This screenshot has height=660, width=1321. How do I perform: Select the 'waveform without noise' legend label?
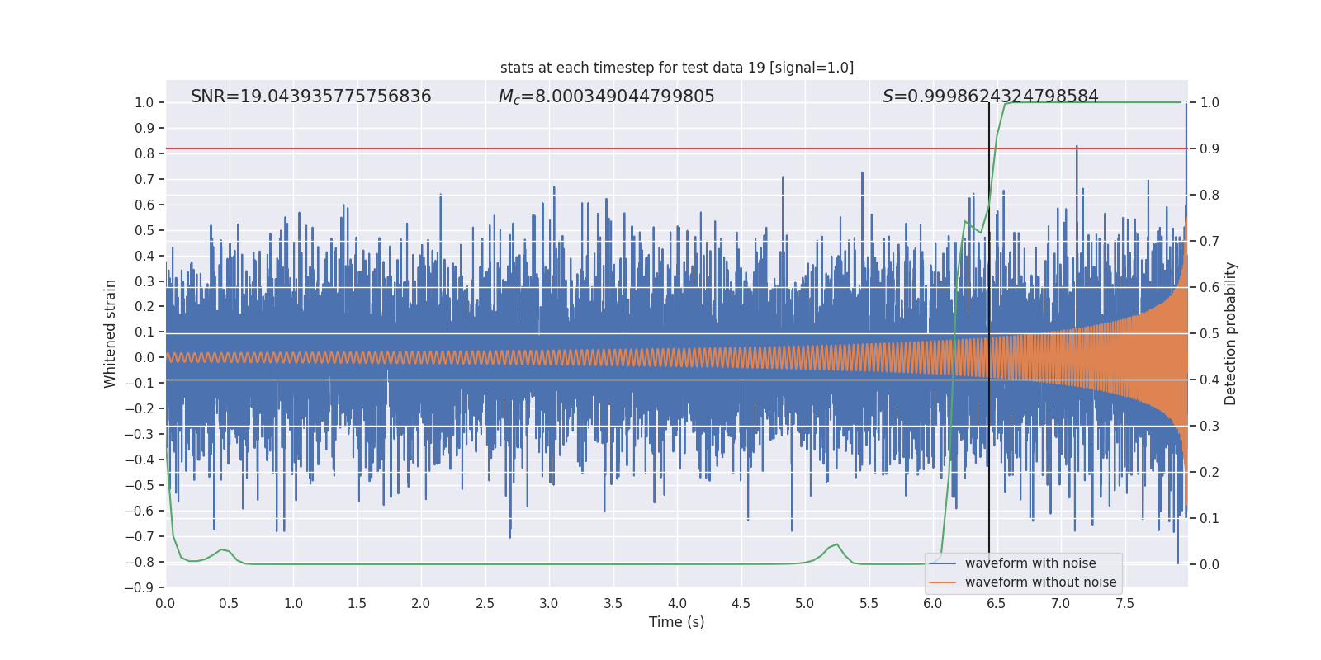(1040, 582)
